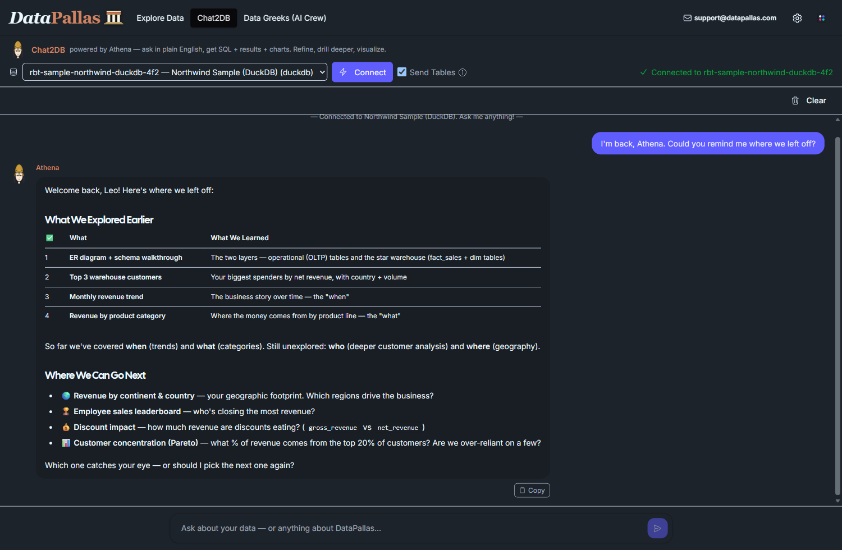Copy Athena's reply with the Copy button

[532, 491]
